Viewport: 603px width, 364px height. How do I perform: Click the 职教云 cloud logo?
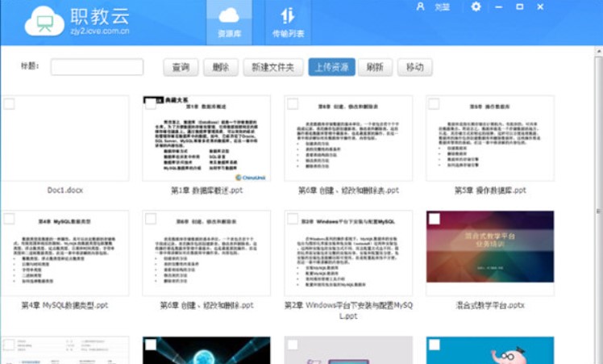[x=44, y=22]
